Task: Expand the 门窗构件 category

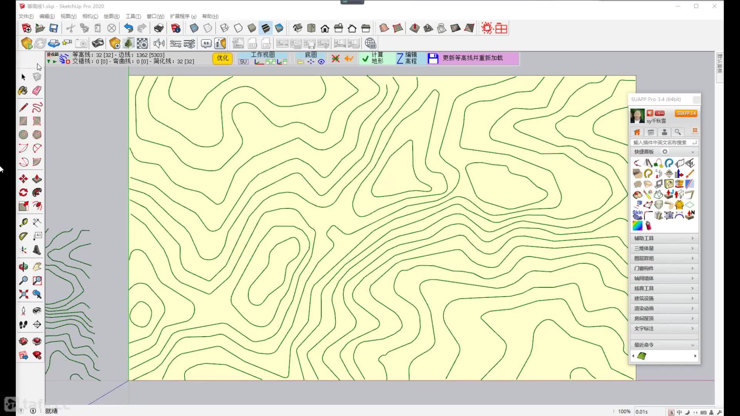Action: click(664, 268)
